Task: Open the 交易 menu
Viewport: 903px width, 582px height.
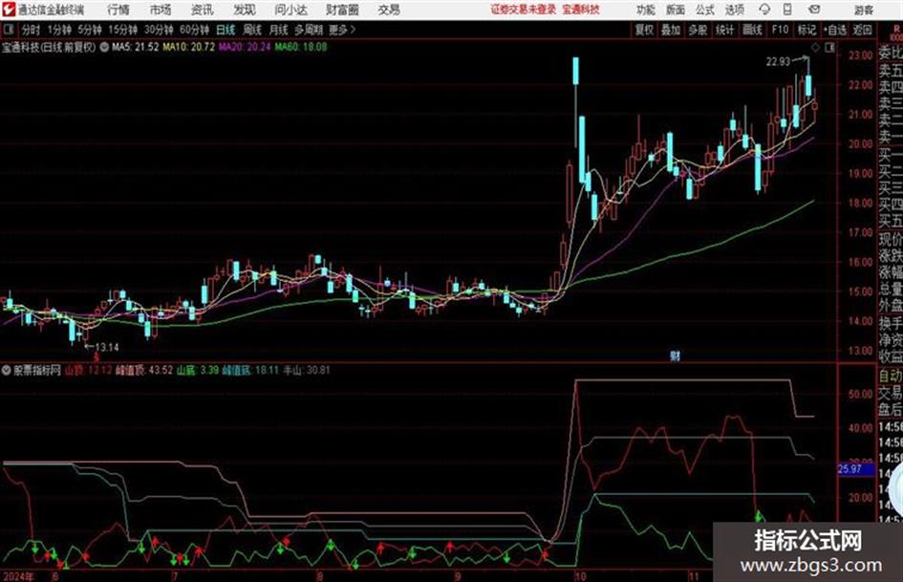Action: point(389,10)
